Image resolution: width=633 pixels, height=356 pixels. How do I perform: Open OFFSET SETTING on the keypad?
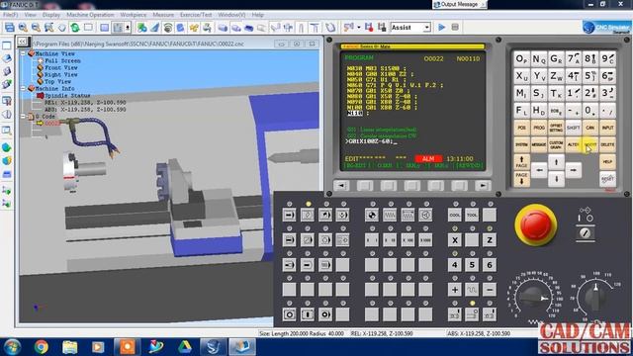(556, 128)
